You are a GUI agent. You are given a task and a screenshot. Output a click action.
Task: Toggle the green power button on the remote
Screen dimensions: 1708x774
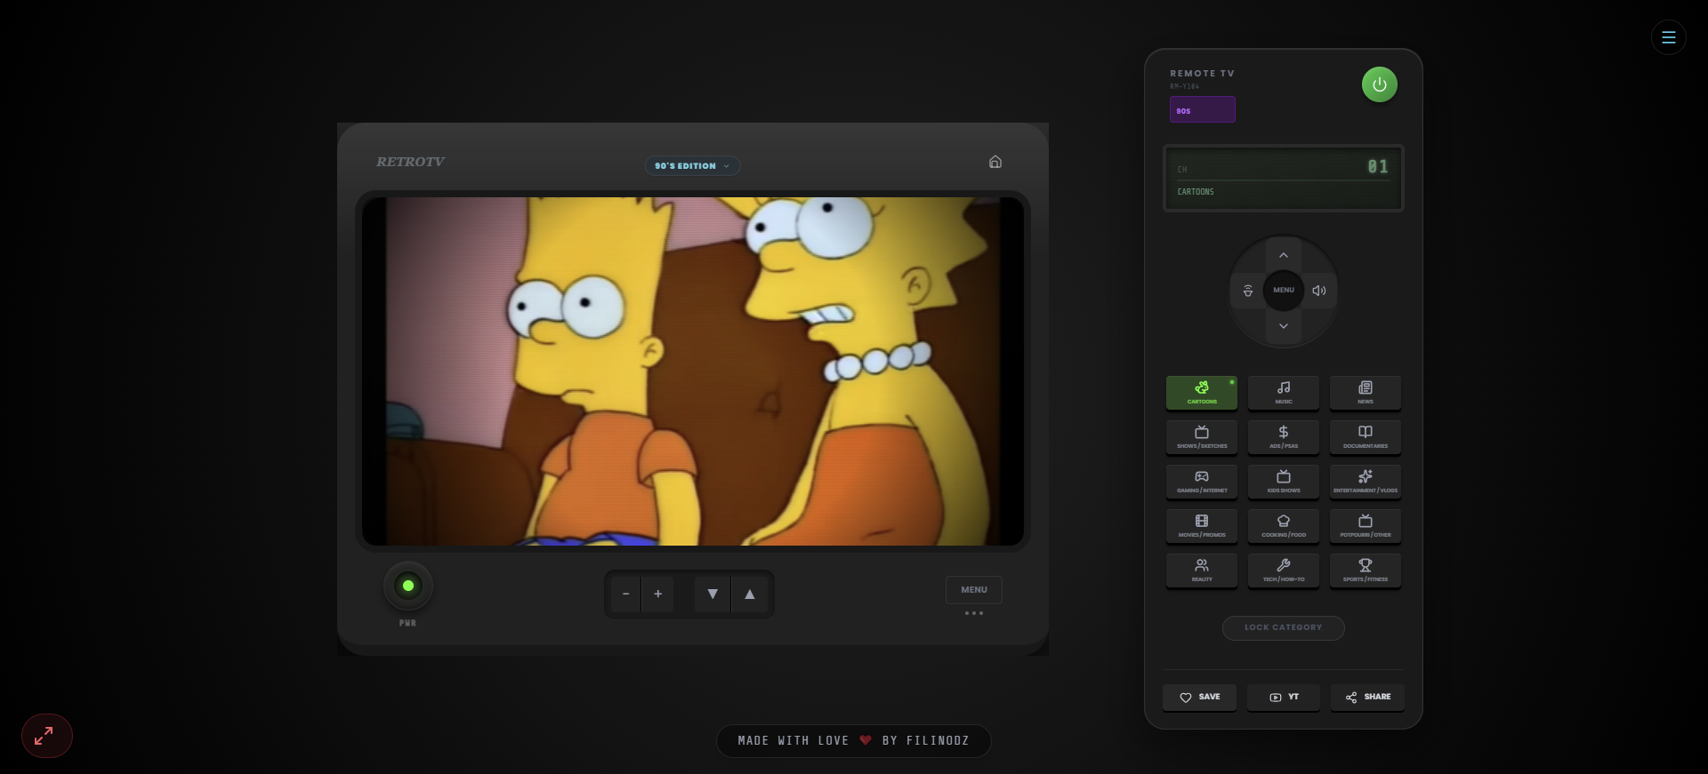pyautogui.click(x=1379, y=84)
